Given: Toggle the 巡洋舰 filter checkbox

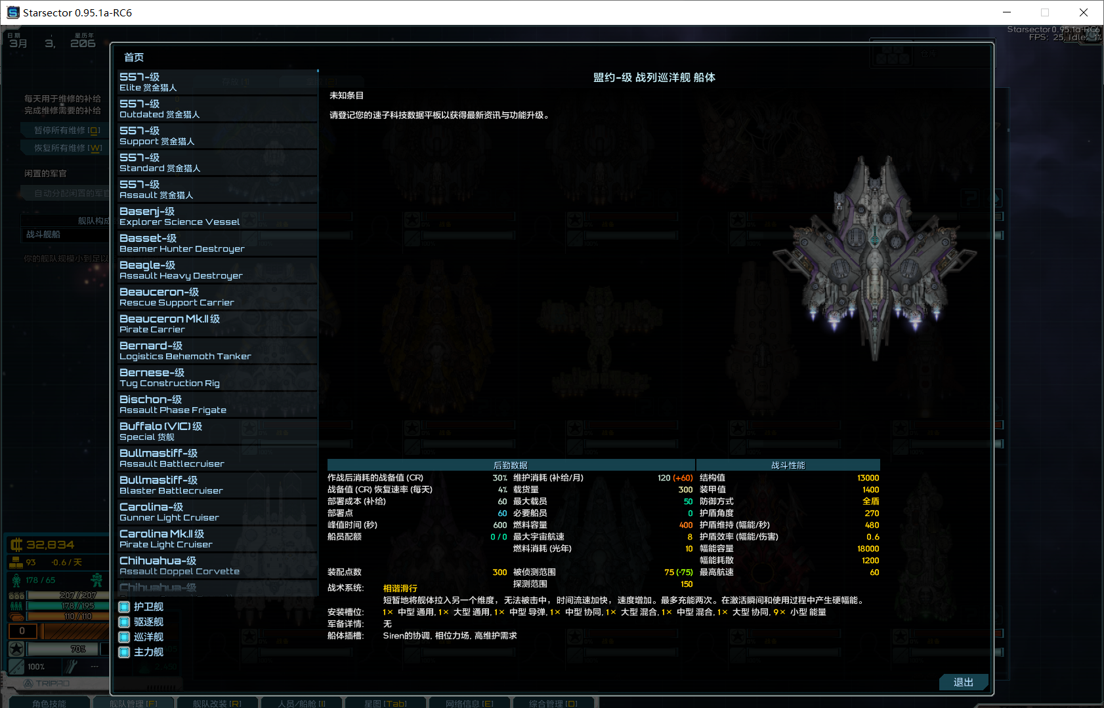Looking at the screenshot, I should pos(124,637).
